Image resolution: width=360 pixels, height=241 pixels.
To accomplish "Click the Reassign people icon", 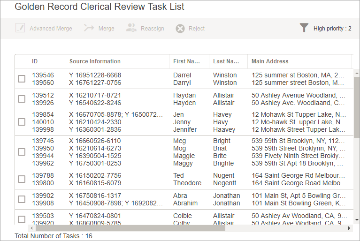I will pyautogui.click(x=131, y=28).
